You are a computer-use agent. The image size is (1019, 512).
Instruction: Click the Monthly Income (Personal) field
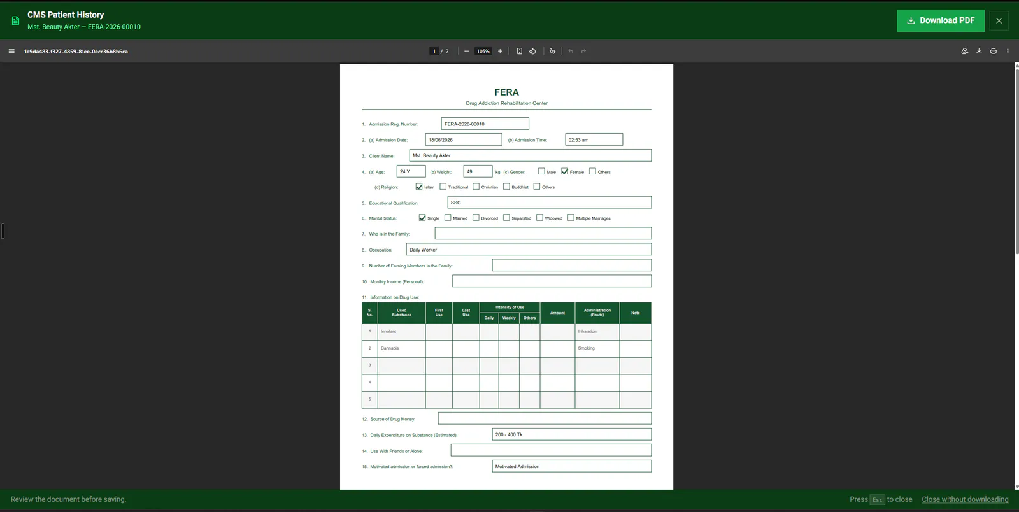(552, 281)
